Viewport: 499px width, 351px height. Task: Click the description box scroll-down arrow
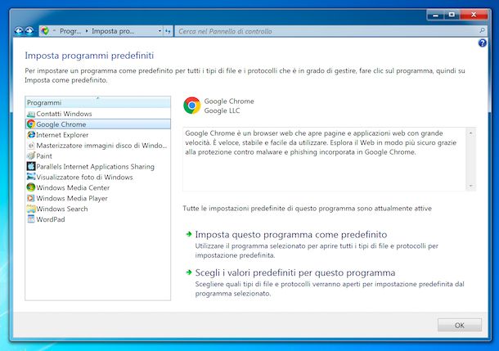470,186
